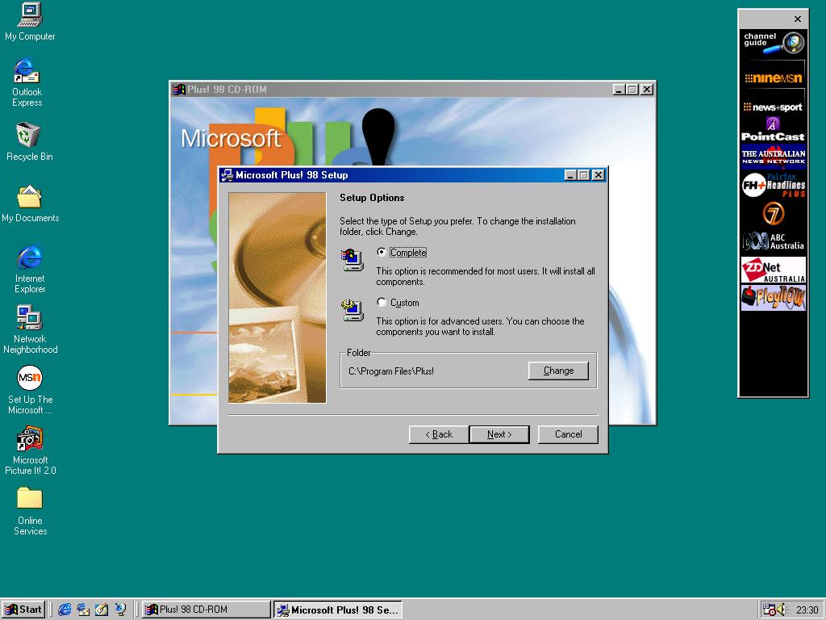Click the Change folder button

click(558, 371)
